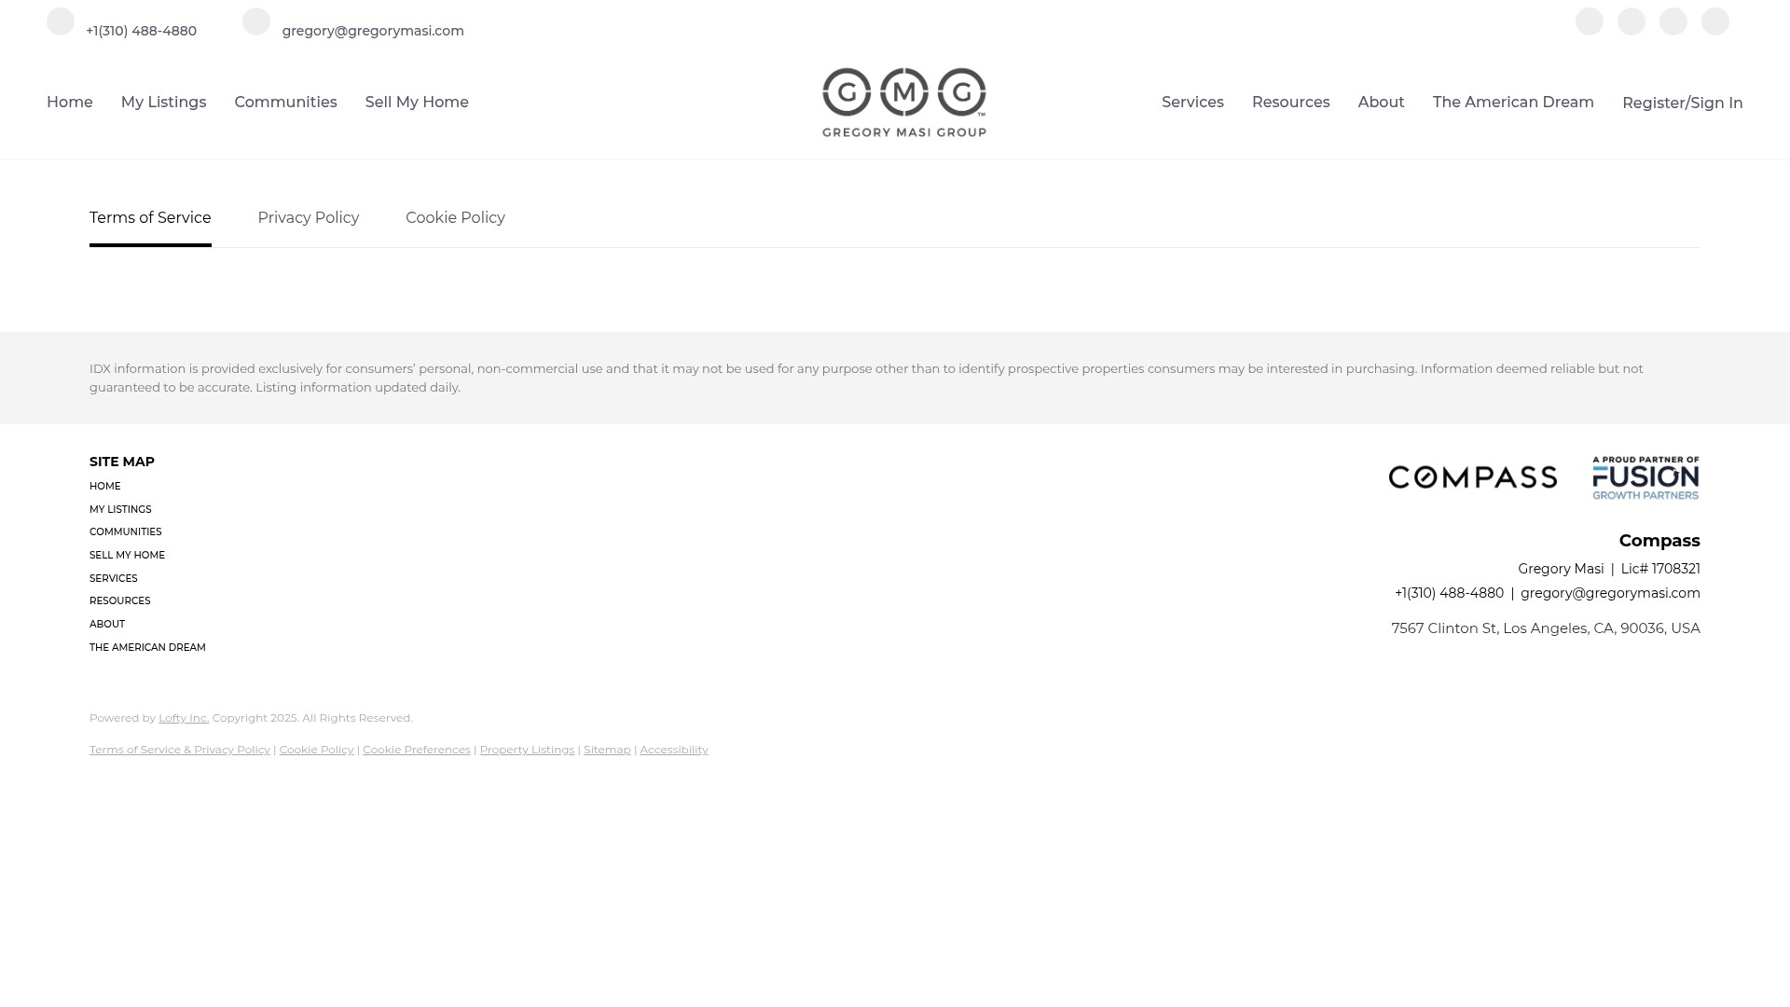
Task: Click COMMUNITIES in the site map
Action: coord(125,532)
